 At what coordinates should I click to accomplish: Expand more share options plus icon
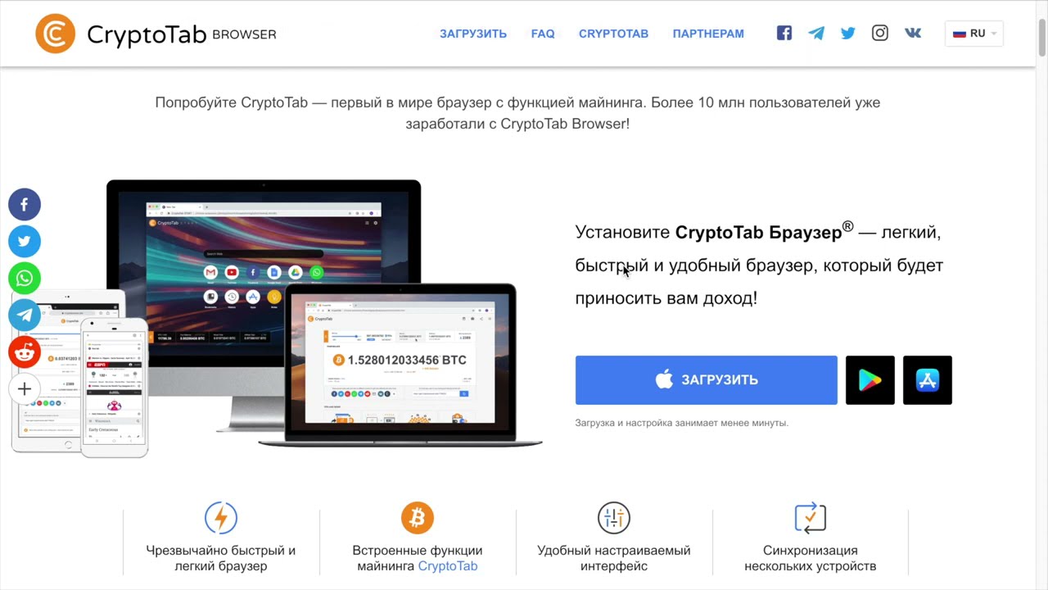[x=25, y=388]
